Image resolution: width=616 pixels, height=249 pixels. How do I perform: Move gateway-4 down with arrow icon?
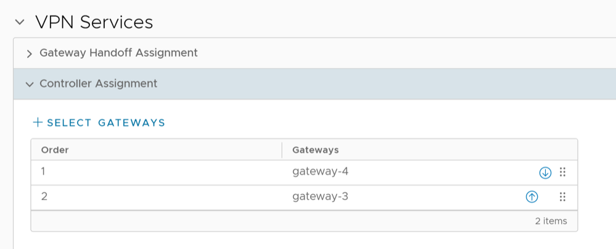point(545,173)
